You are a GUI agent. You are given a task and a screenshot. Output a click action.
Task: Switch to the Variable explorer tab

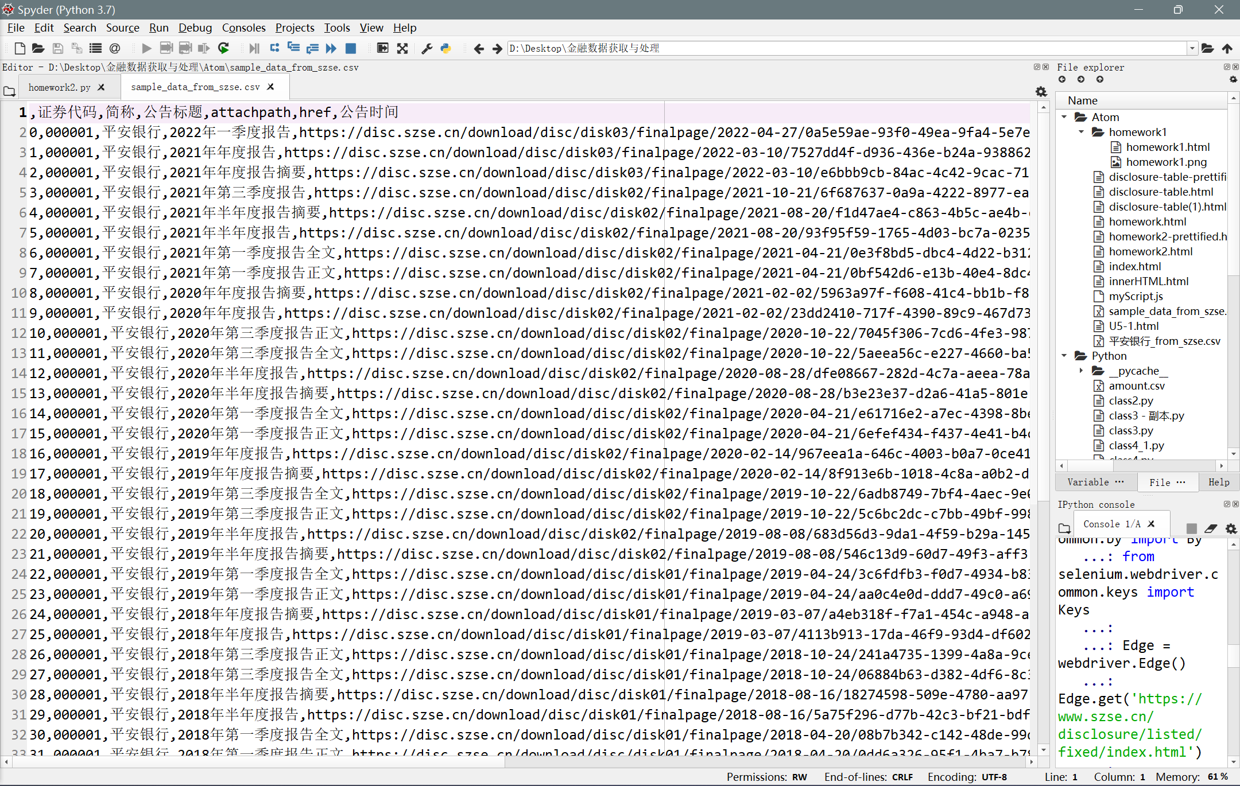tap(1095, 482)
